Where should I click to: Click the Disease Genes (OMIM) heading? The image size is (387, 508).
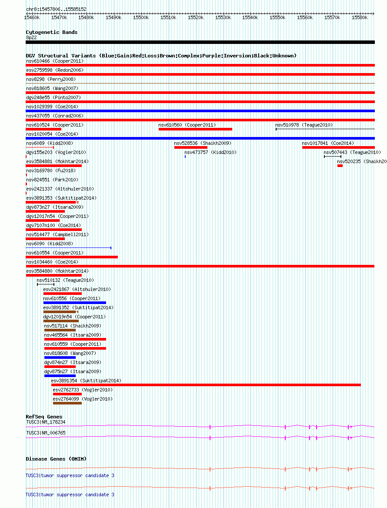[x=56, y=459]
